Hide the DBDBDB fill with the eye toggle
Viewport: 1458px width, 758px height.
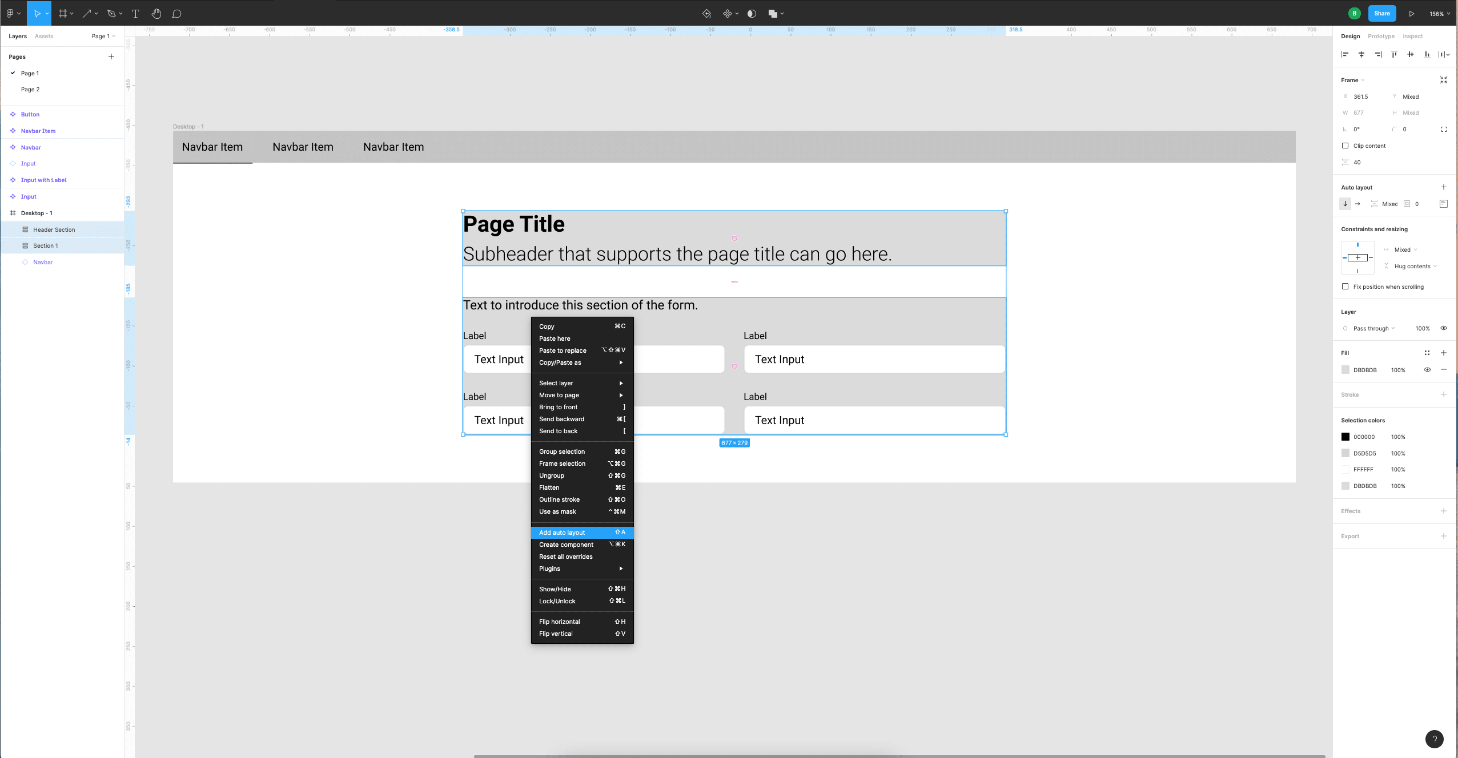click(x=1427, y=370)
